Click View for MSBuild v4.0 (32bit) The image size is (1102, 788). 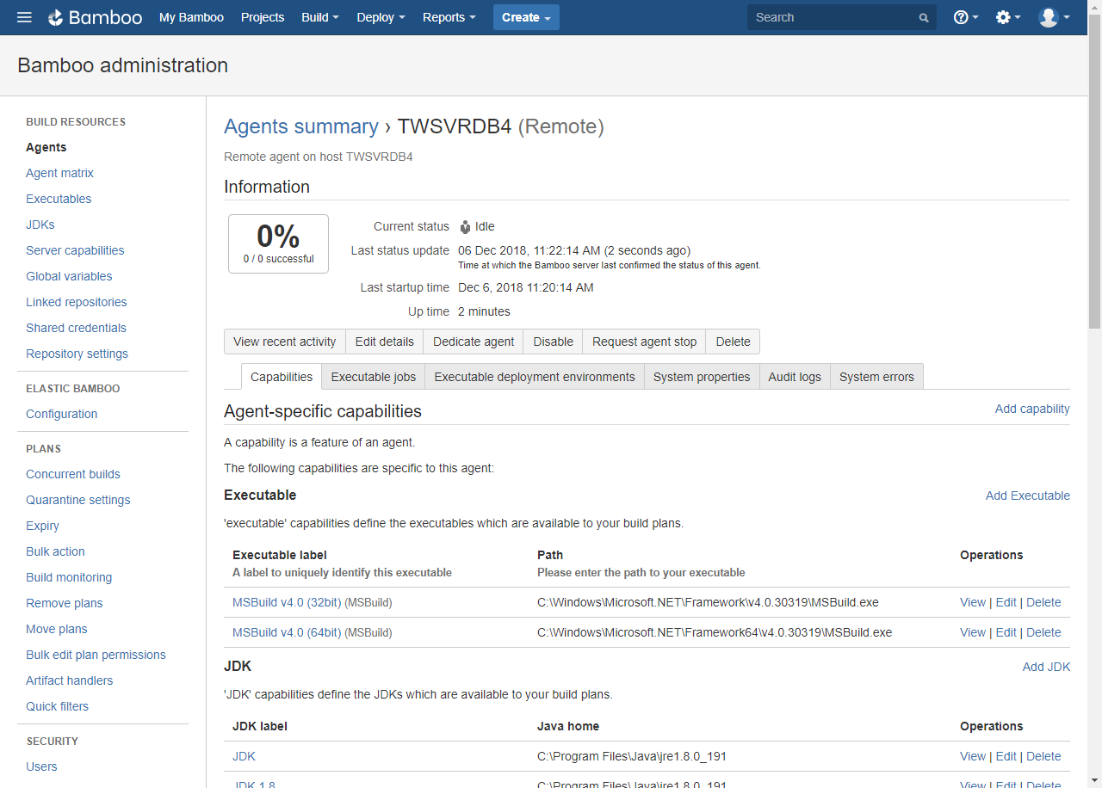(x=973, y=602)
